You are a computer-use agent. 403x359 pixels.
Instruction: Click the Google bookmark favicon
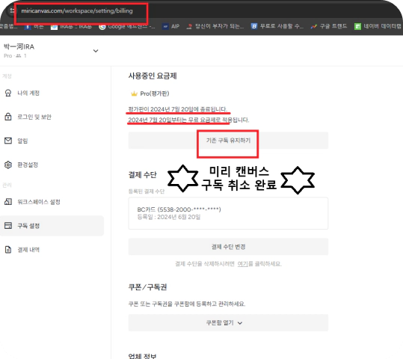point(102,26)
